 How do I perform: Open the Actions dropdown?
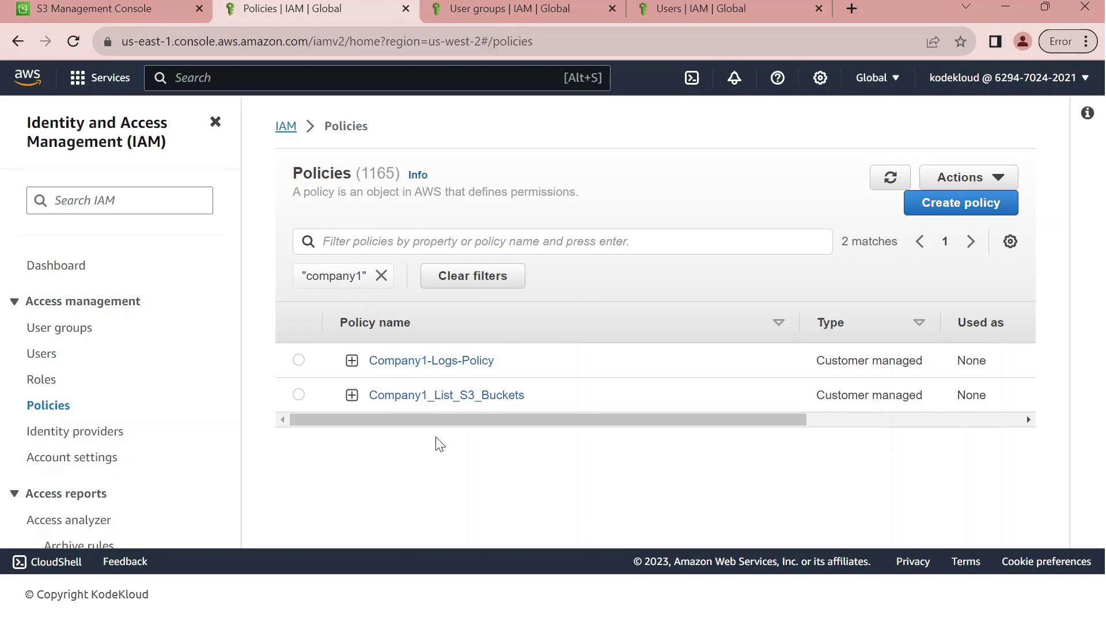[968, 177]
